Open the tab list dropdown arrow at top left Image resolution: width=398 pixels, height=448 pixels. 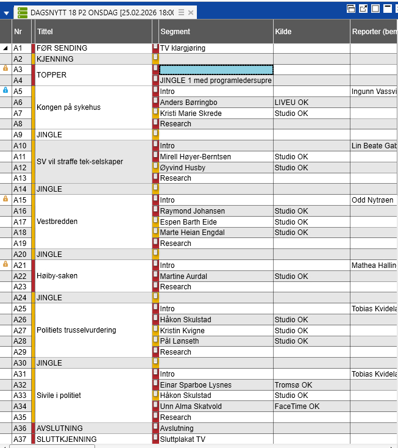[6, 13]
